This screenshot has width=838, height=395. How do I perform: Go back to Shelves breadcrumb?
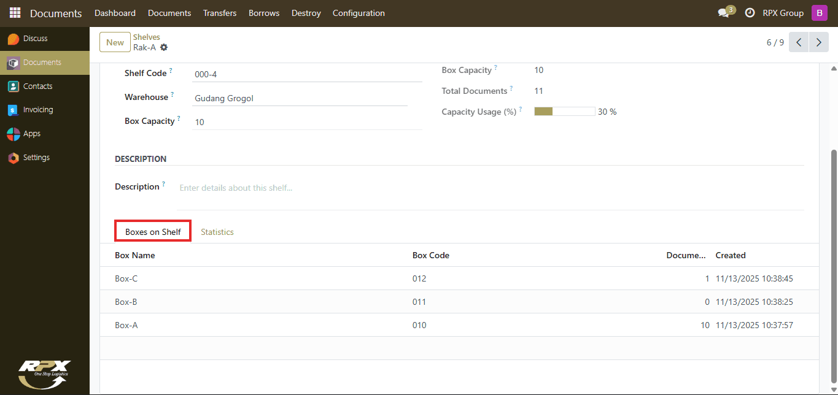tap(147, 37)
